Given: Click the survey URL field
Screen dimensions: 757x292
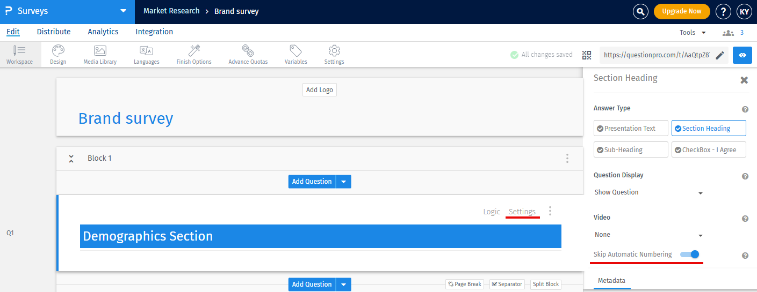Looking at the screenshot, I should (656, 55).
